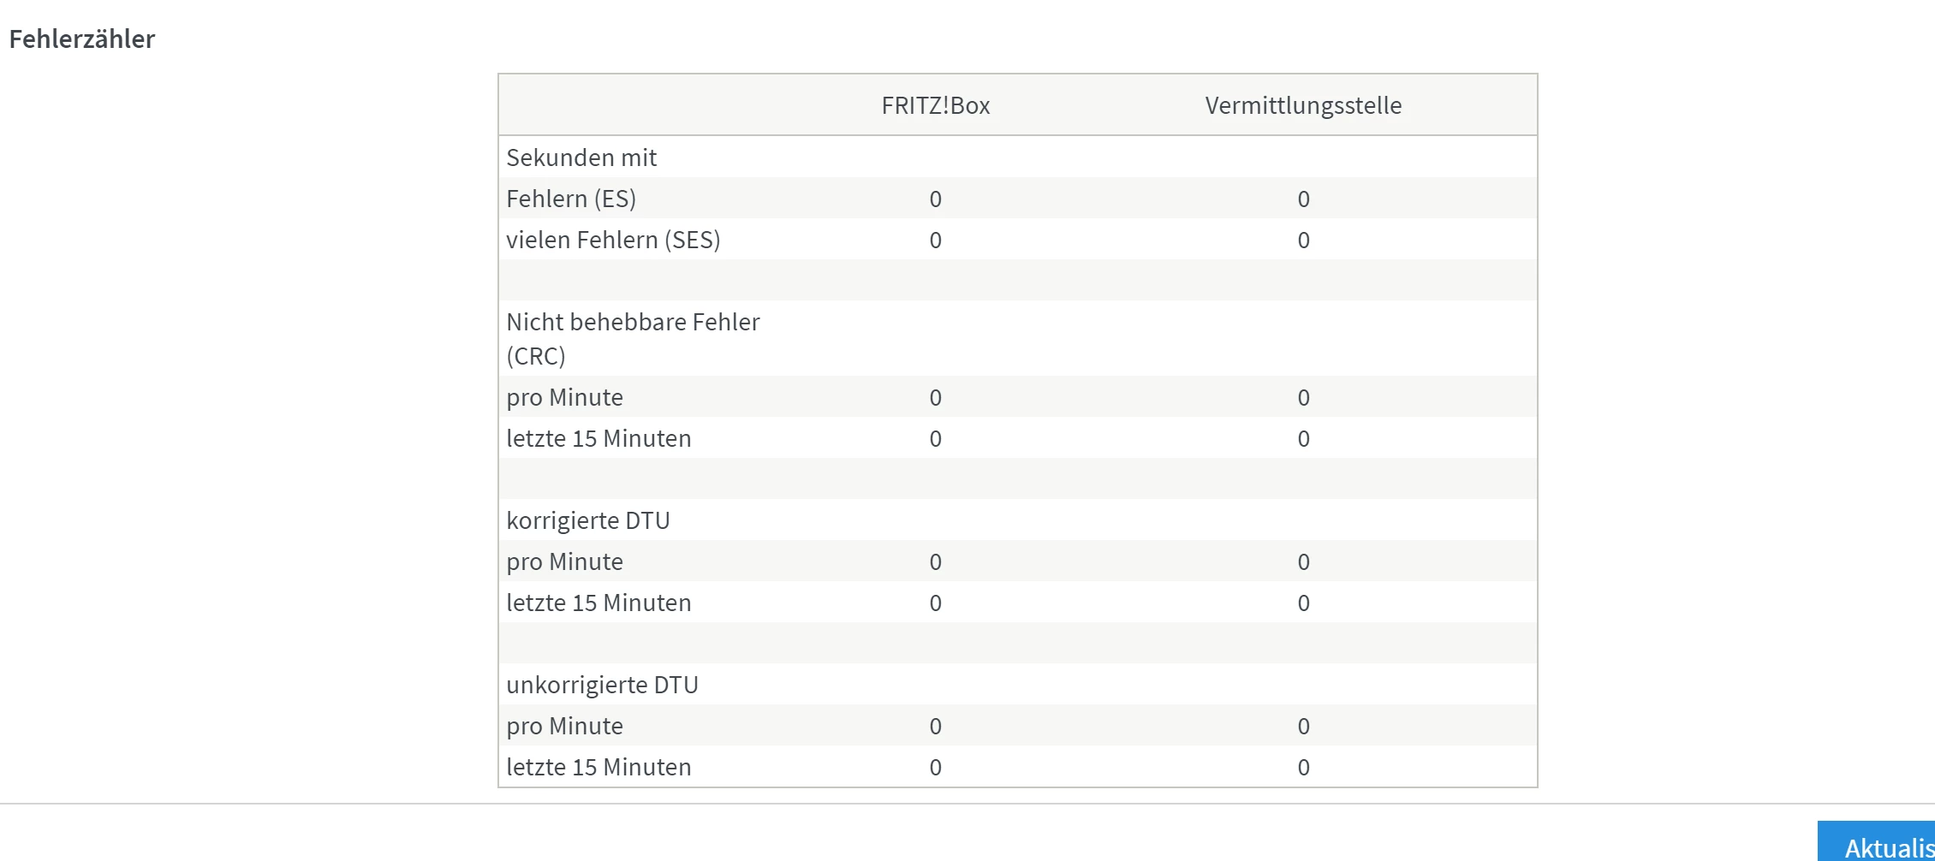1935x861 pixels.
Task: Click 'letzte 15 Minuten' under the CRC section
Action: [598, 438]
